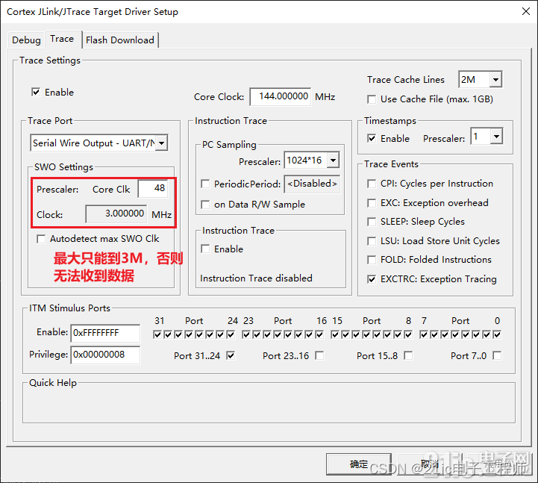Enable on Data R/W Sample

point(205,205)
